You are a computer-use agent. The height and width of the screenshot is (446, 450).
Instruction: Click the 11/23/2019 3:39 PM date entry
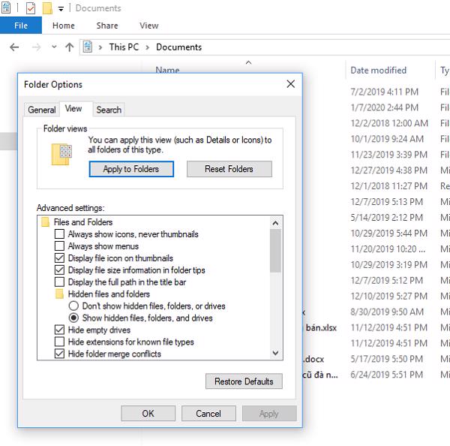tap(388, 155)
